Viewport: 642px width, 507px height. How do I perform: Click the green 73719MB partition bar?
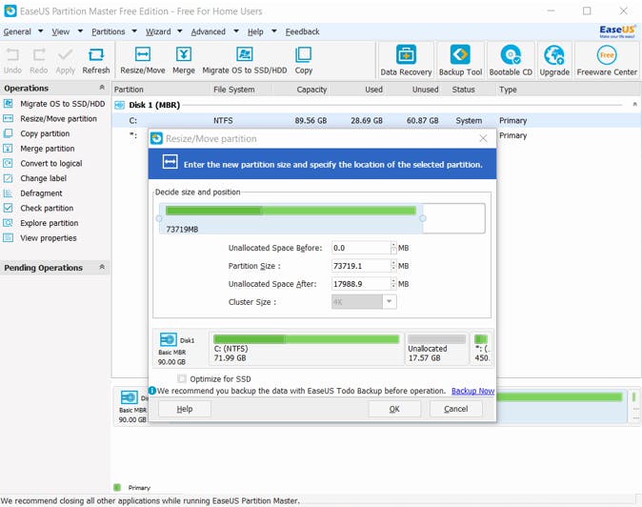291,211
